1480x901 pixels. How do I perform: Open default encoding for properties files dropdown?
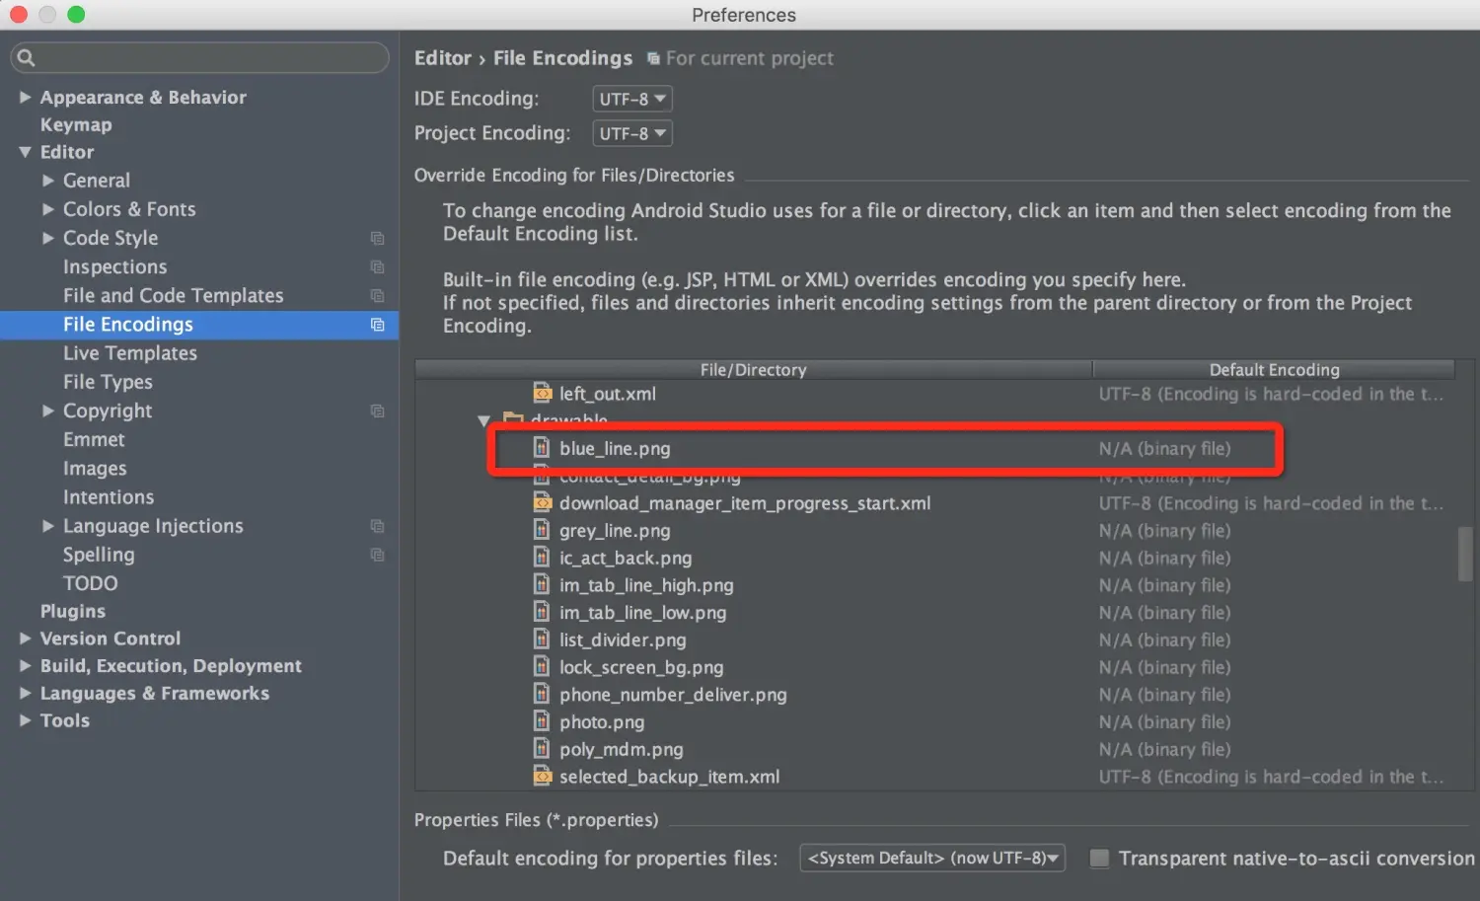(x=932, y=859)
